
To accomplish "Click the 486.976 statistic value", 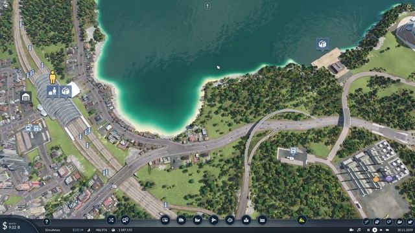I will pos(101,230).
